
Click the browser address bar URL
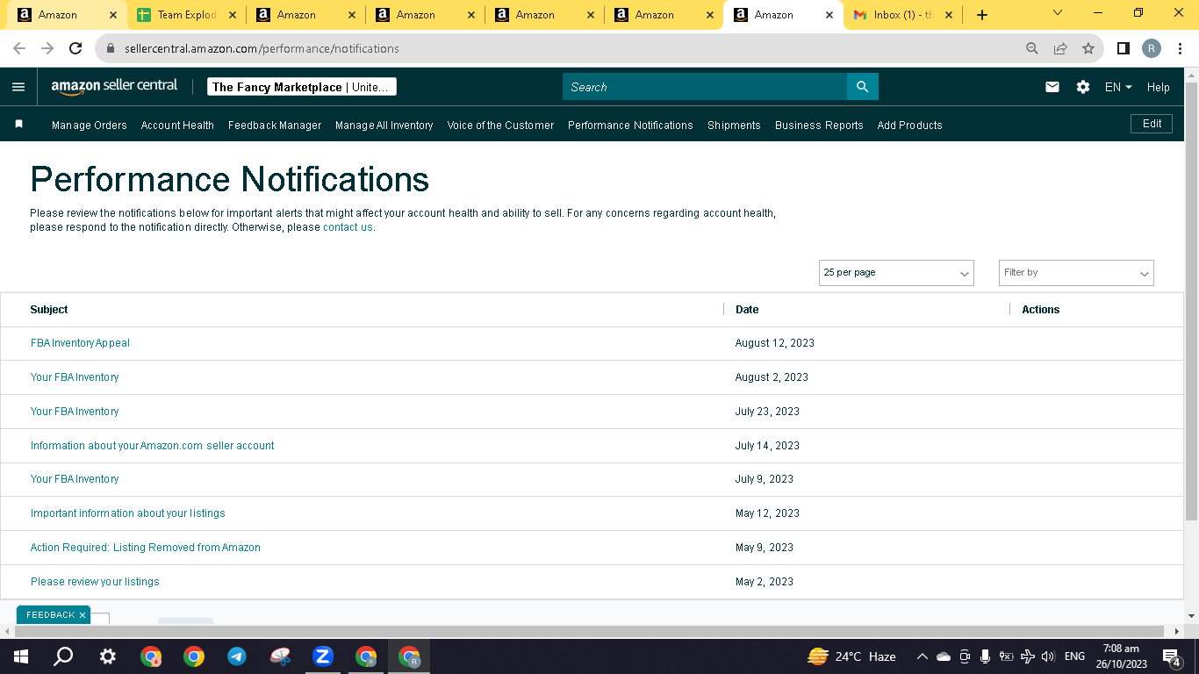pos(262,48)
